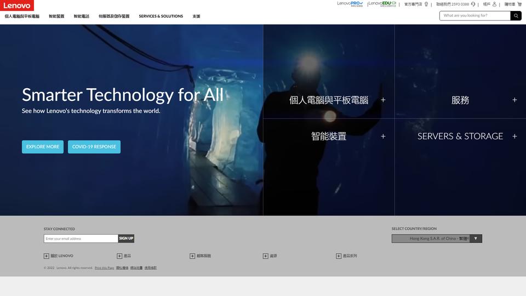Click the Lenovo logo

click(x=17, y=5)
